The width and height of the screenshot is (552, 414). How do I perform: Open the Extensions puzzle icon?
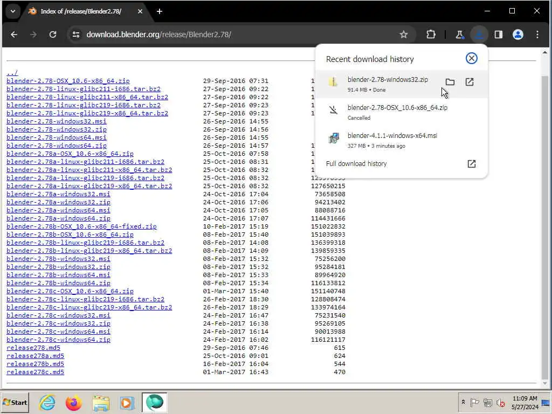tap(431, 34)
